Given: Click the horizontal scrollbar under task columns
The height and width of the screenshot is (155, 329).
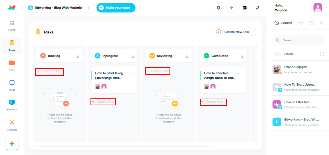Looking at the screenshot, I should (x=122, y=146).
